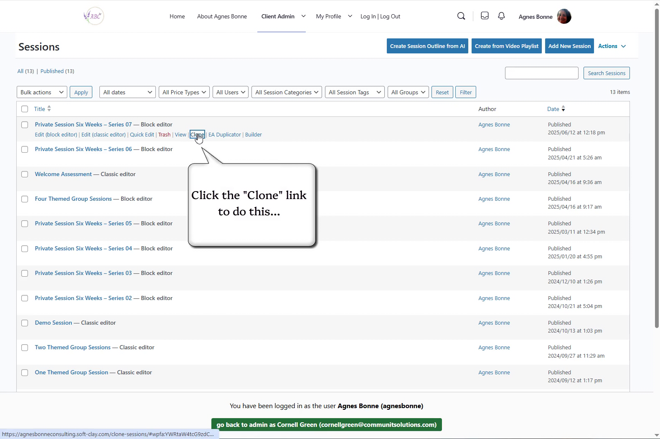This screenshot has width=660, height=439.
Task: Sort by Title using sort arrows
Action: [x=49, y=108]
